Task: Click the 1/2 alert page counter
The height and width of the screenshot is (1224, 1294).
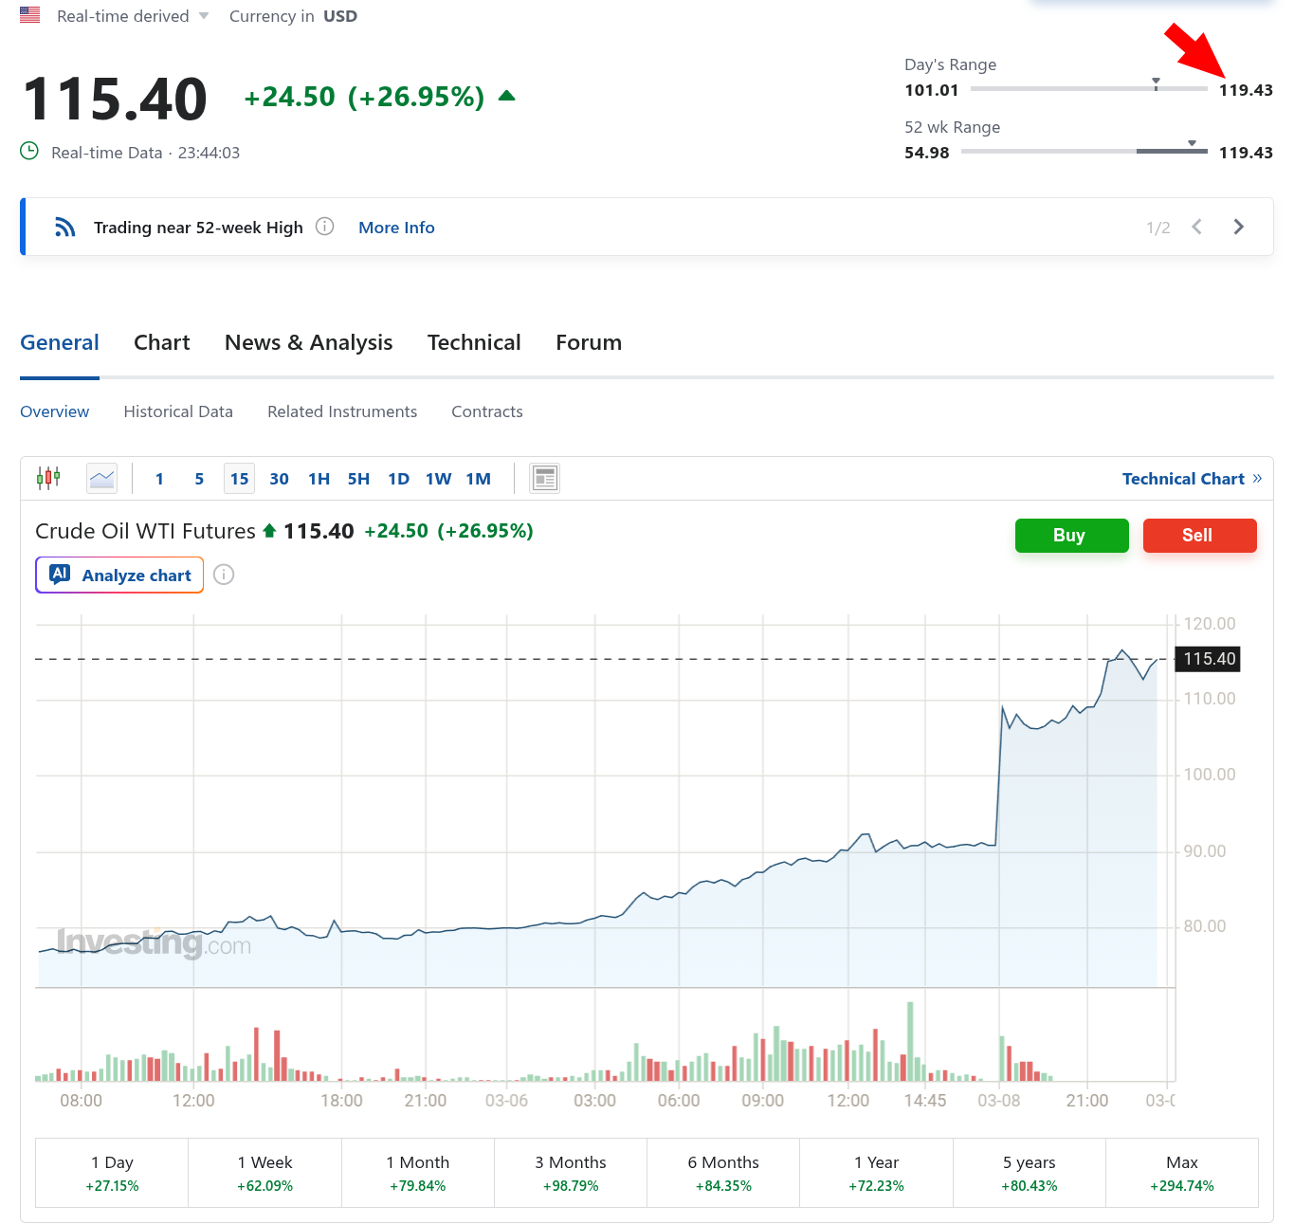Action: (1158, 228)
